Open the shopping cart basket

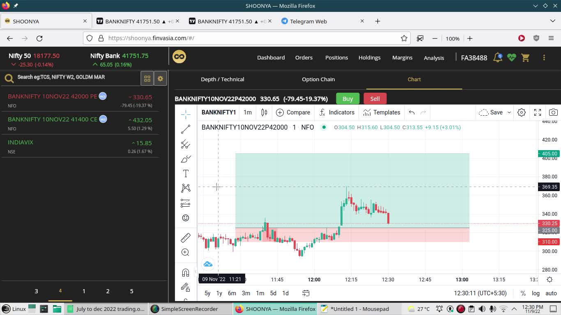pos(525,57)
